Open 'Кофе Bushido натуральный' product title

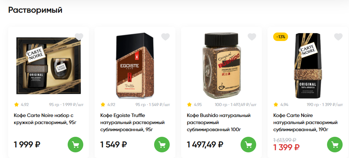tap(219, 123)
